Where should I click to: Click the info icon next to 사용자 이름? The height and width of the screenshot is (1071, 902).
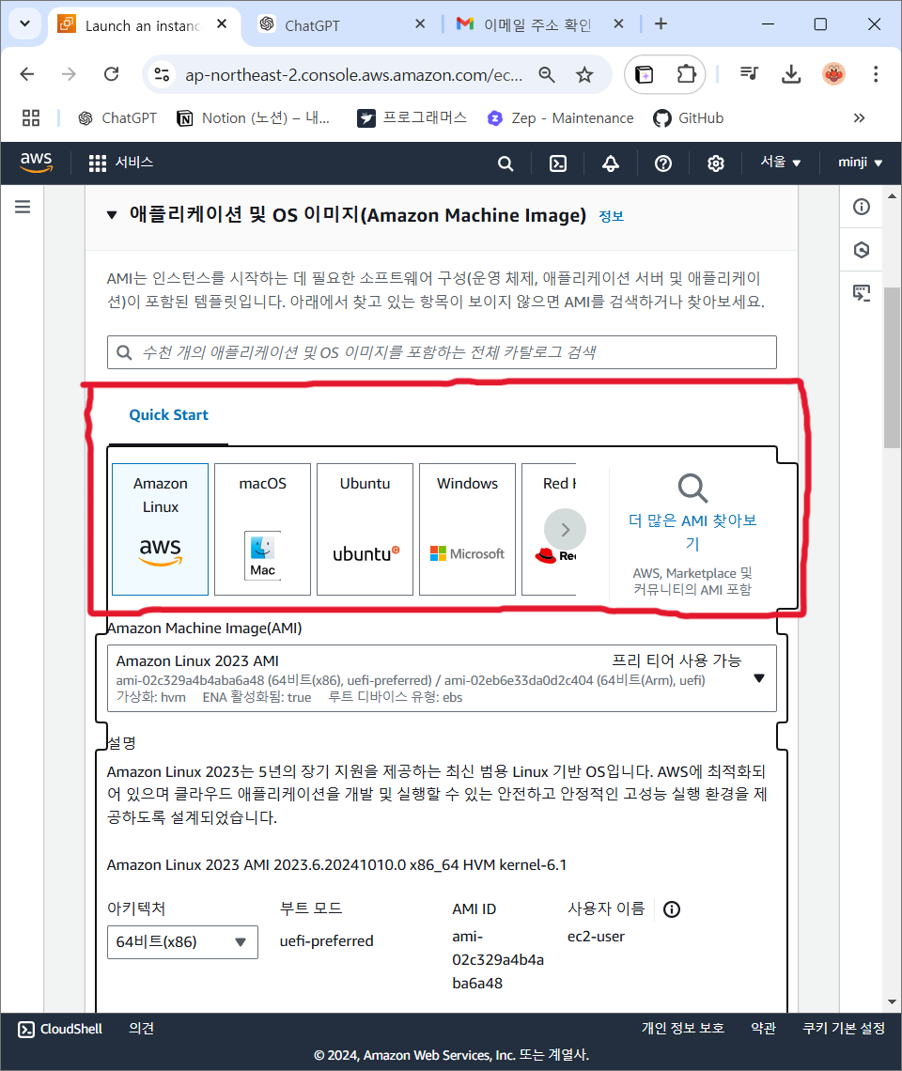point(672,909)
